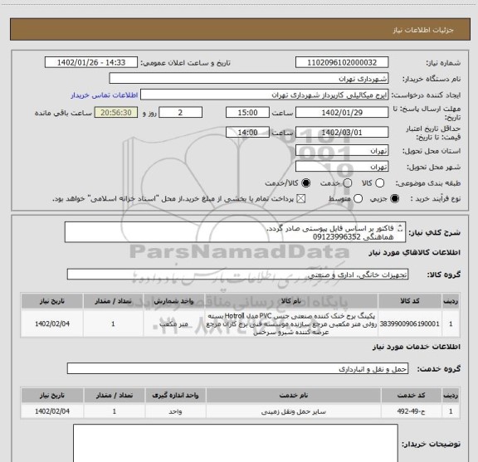Click section title 'اطلاعات خدمات مورد نیاز'

tap(416, 347)
